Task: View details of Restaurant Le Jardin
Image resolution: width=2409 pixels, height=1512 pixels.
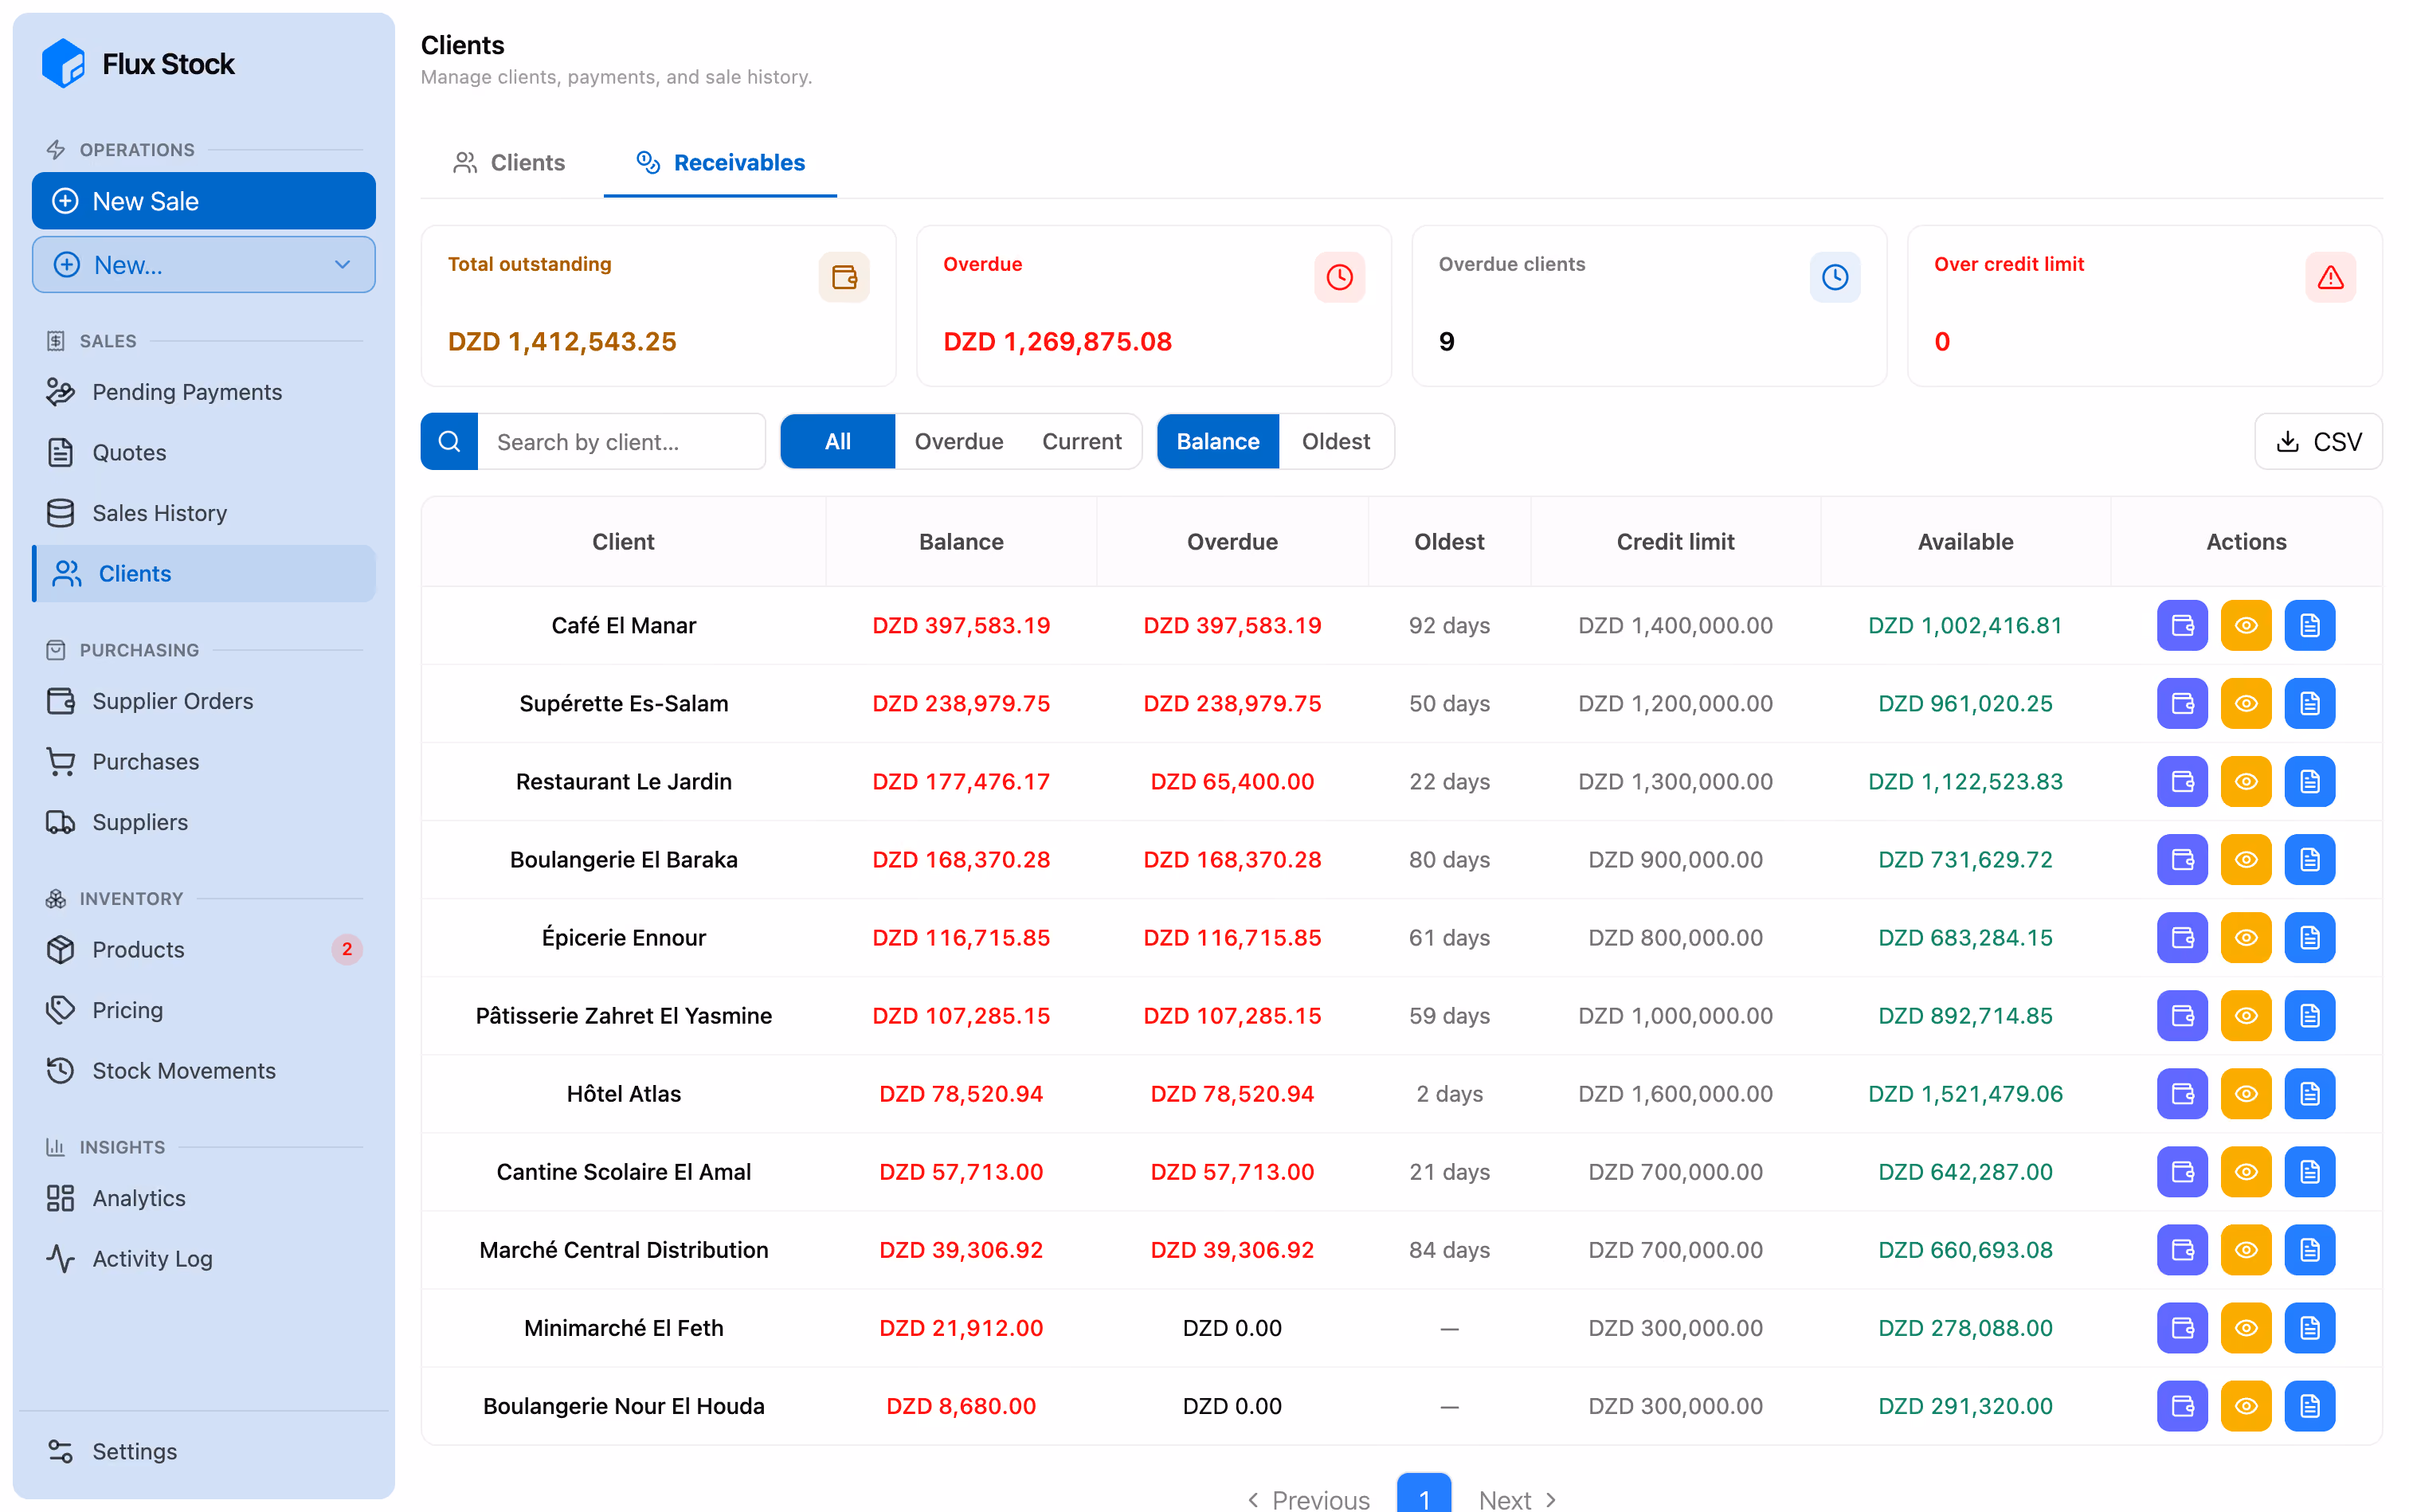Action: [x=2245, y=781]
